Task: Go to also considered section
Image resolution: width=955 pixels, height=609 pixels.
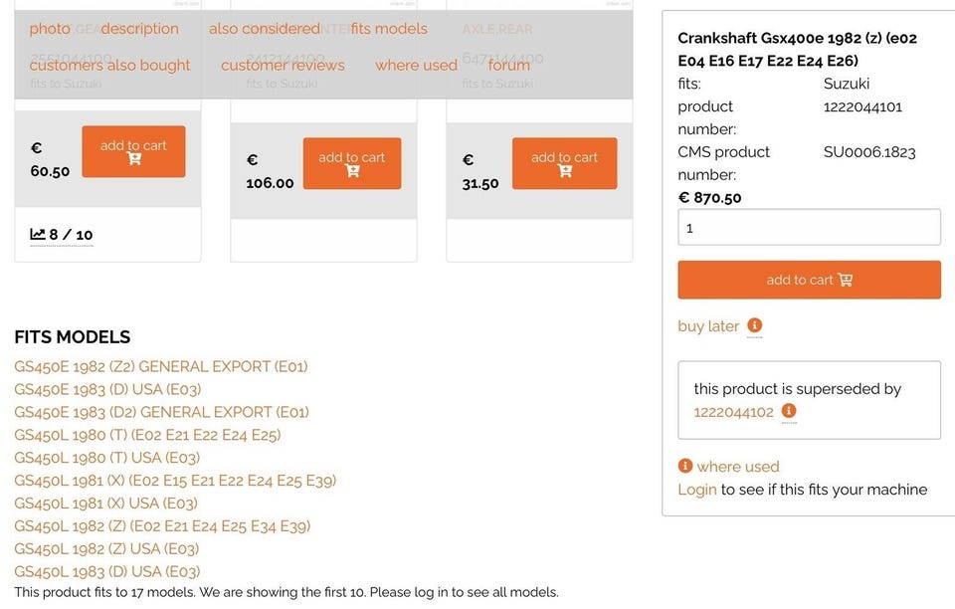Action: [265, 29]
